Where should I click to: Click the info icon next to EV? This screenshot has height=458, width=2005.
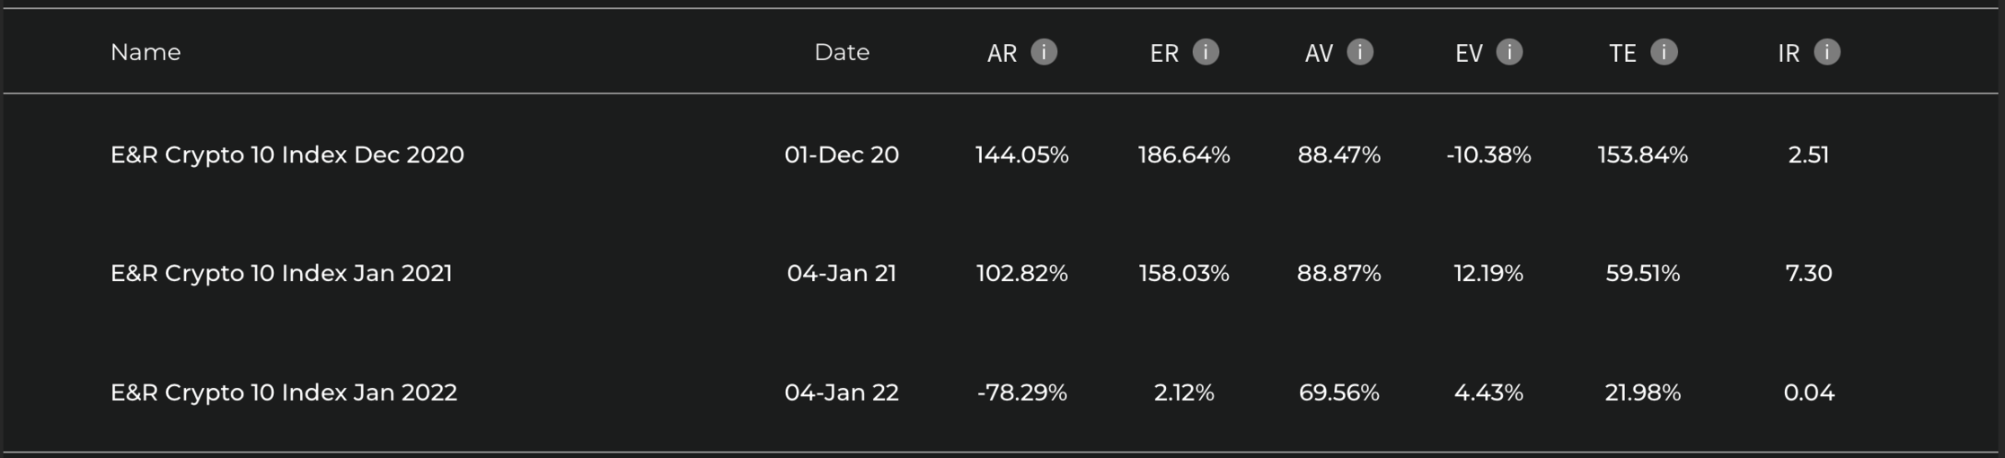1509,52
